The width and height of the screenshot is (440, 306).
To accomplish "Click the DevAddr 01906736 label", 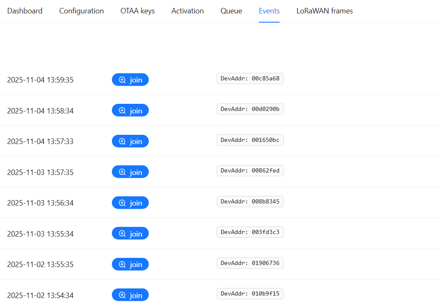I will pyautogui.click(x=250, y=263).
